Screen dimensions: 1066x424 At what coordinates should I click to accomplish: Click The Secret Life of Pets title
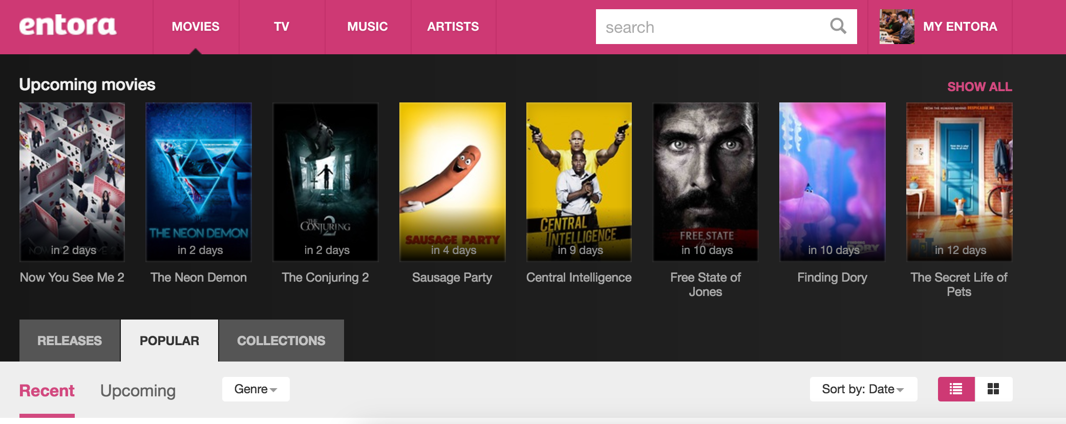coord(959,285)
